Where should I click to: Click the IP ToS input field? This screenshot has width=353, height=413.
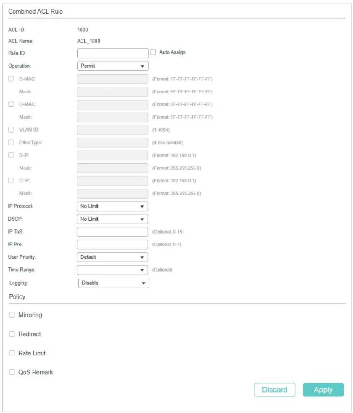click(x=112, y=232)
